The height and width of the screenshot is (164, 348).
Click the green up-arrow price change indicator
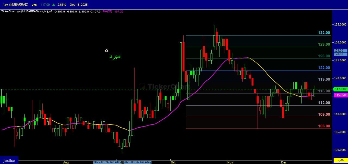click(54, 5)
